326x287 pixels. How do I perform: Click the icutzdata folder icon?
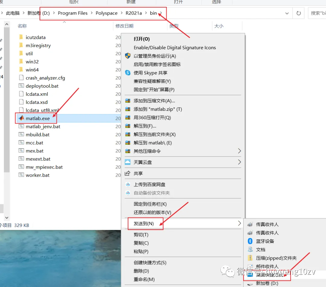(21, 37)
